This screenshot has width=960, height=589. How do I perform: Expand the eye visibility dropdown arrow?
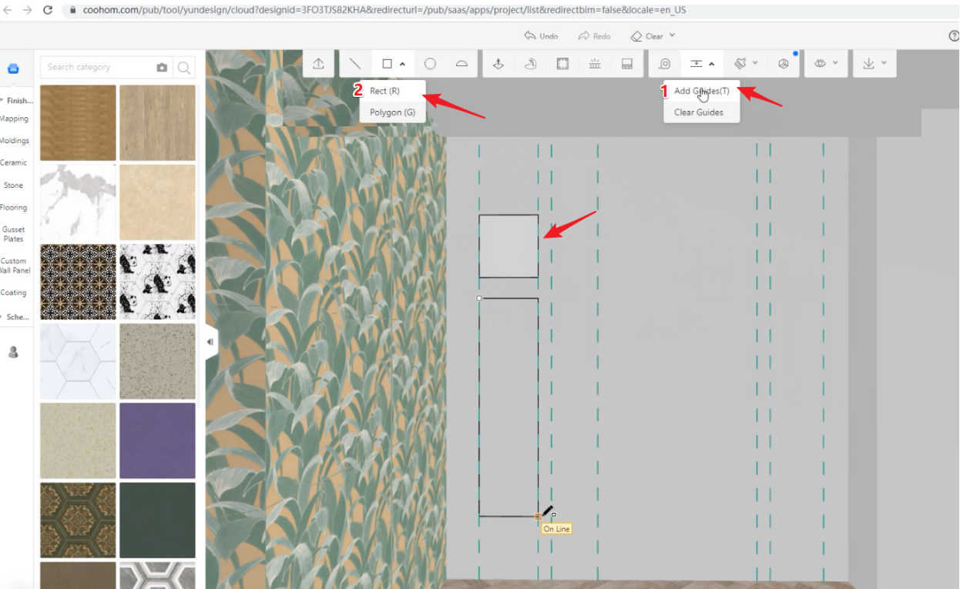point(836,64)
